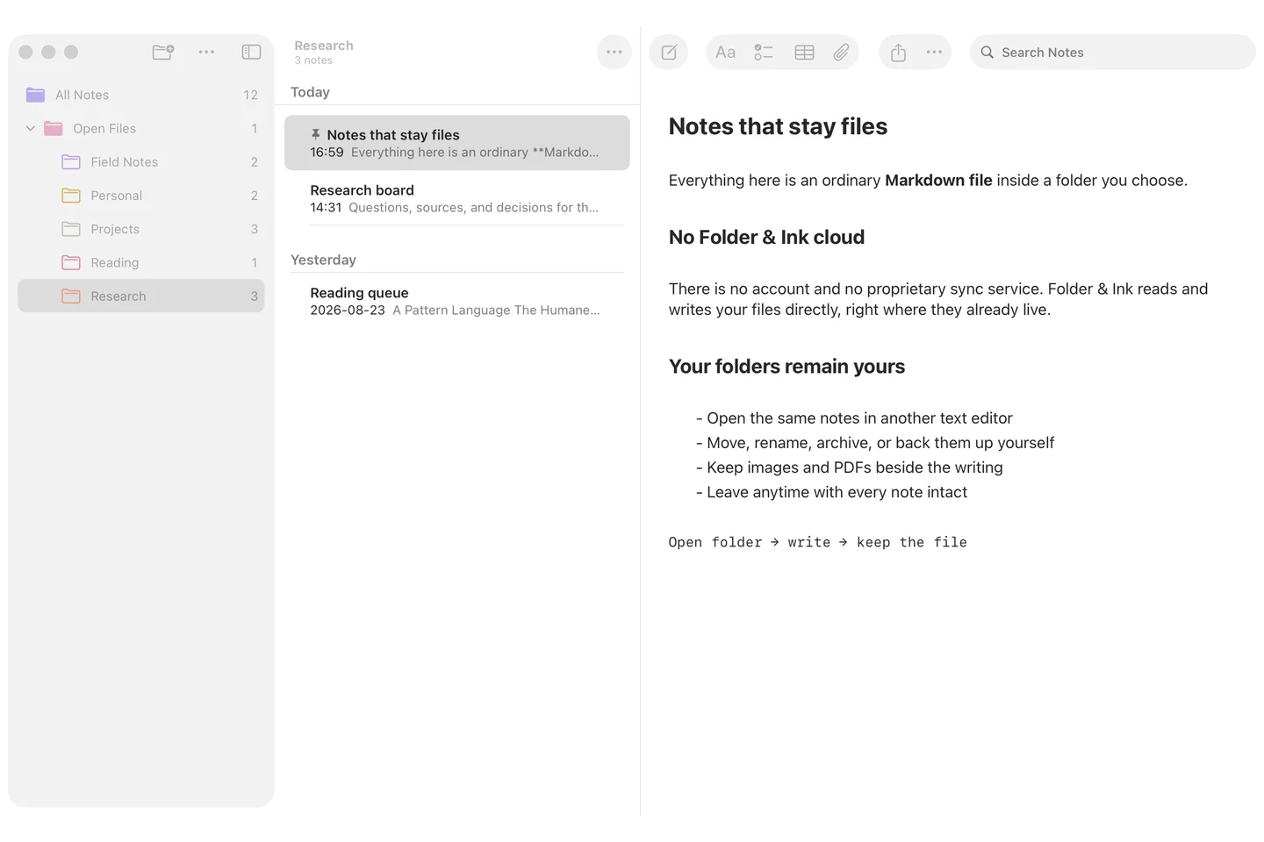Click 'Open the same notes in another text editor'
Image resolution: width=1264 pixels, height=842 pixels.
tap(859, 418)
